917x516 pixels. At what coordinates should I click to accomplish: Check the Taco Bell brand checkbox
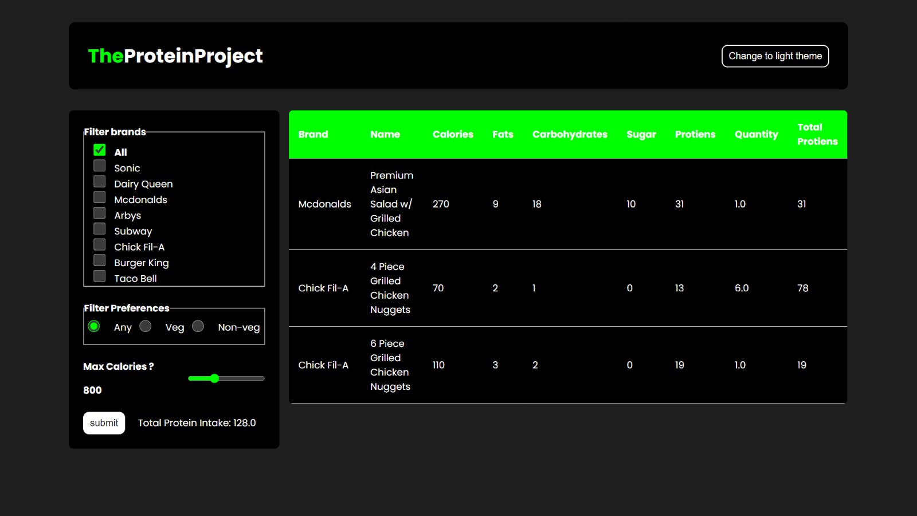pyautogui.click(x=100, y=276)
